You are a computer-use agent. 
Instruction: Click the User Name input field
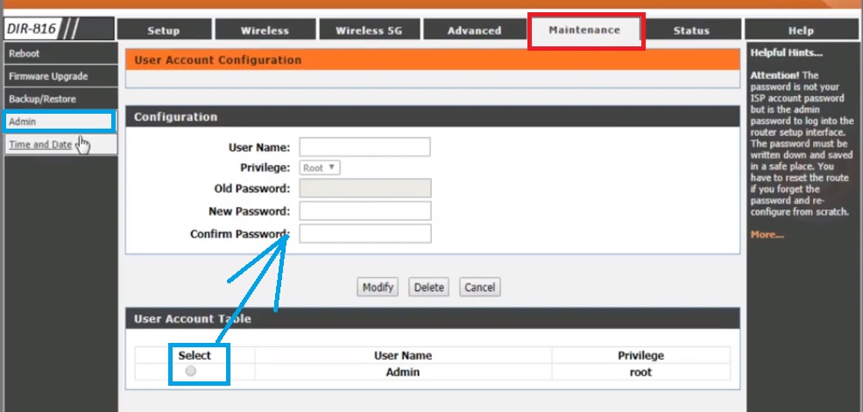pos(364,147)
